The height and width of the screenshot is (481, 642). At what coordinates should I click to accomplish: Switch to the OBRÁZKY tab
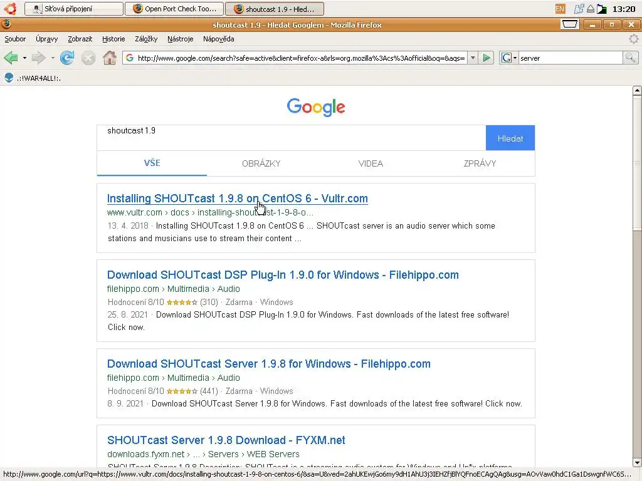261,163
